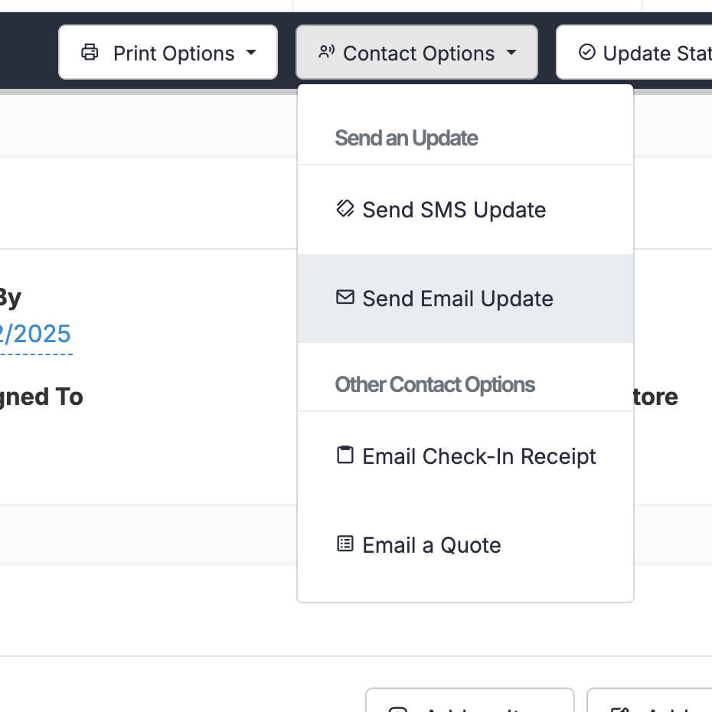Click the Send an Update section header
Viewport: 712px width, 712px height.
(x=407, y=139)
